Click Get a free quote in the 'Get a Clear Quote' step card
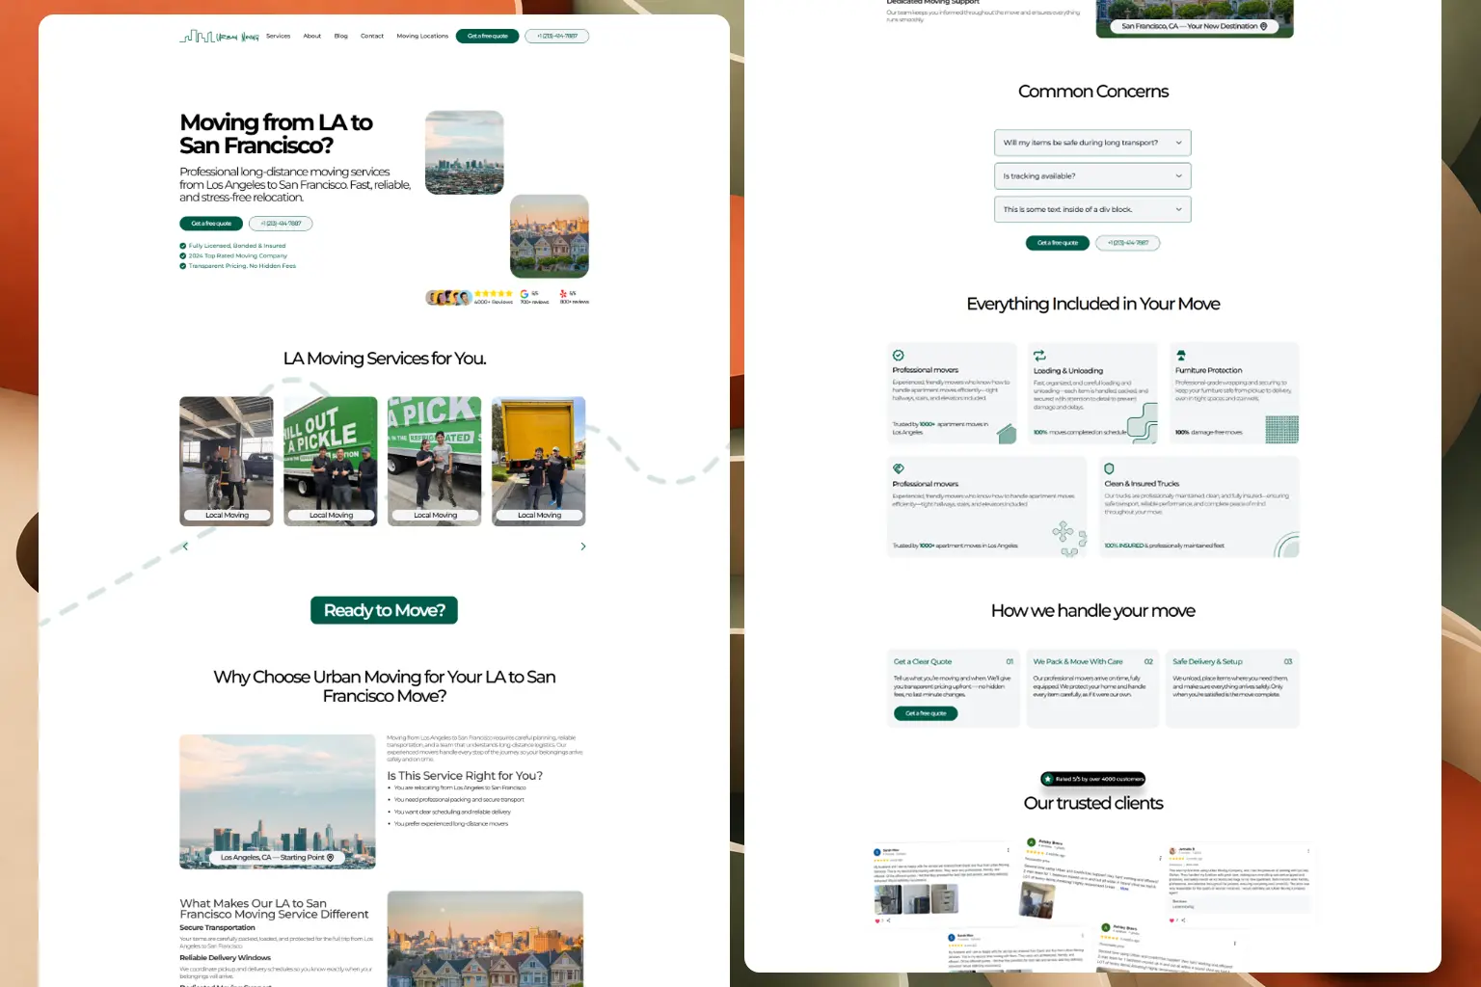Screen dimensions: 1481x987 point(926,713)
